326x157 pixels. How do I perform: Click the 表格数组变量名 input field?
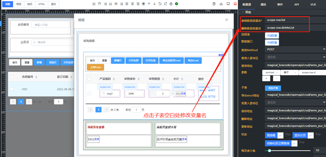(x=295, y=20)
